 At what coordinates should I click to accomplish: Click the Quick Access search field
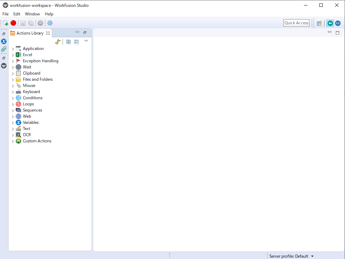click(296, 23)
